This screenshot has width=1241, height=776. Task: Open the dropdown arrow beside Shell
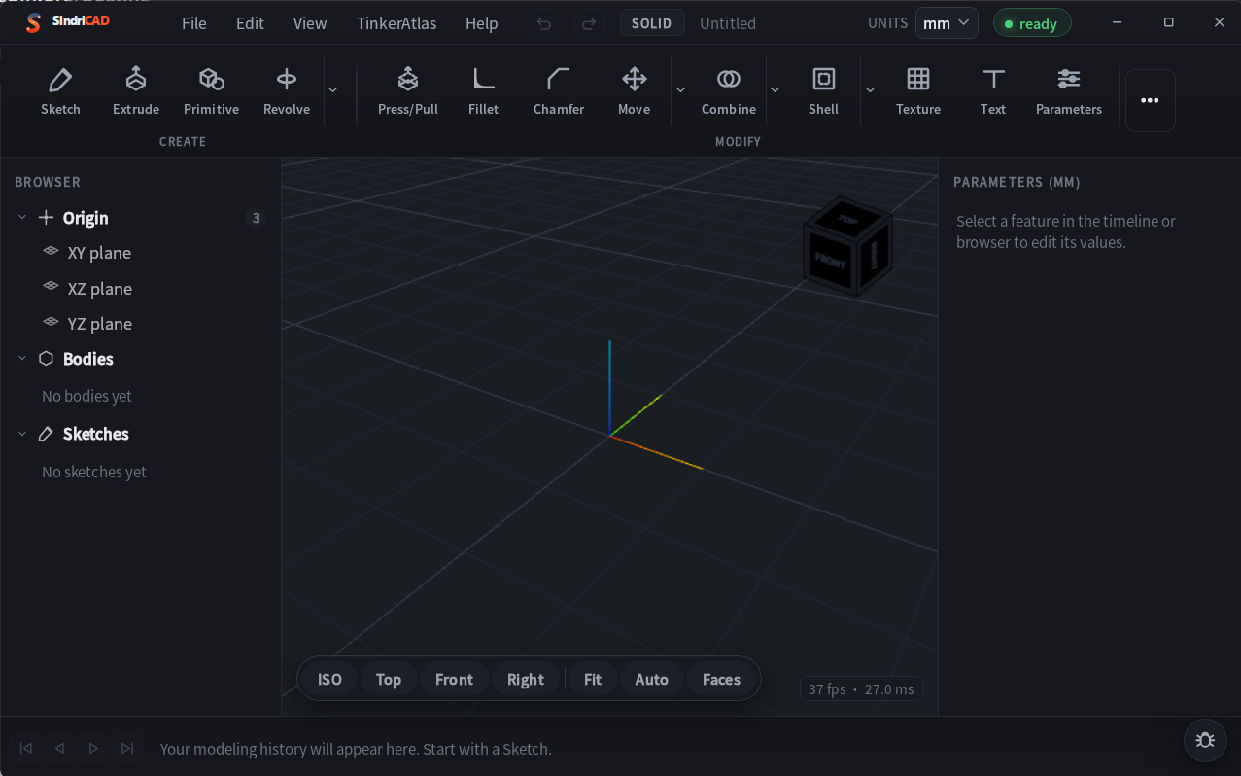pyautogui.click(x=870, y=90)
